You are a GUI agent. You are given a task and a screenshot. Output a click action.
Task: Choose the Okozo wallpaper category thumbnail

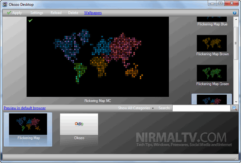pyautogui.click(x=79, y=124)
